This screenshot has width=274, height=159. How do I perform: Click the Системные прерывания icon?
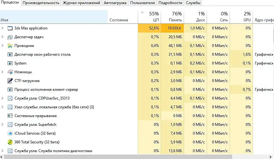point(10,116)
